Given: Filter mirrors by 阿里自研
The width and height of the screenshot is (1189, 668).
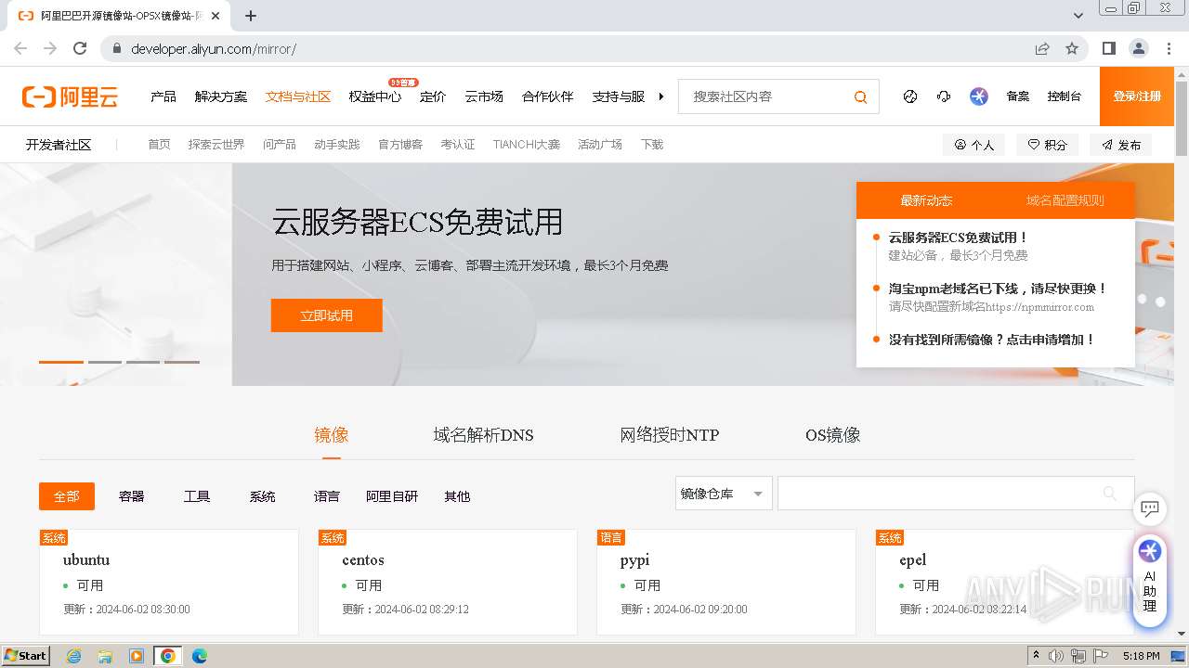Looking at the screenshot, I should tap(392, 496).
